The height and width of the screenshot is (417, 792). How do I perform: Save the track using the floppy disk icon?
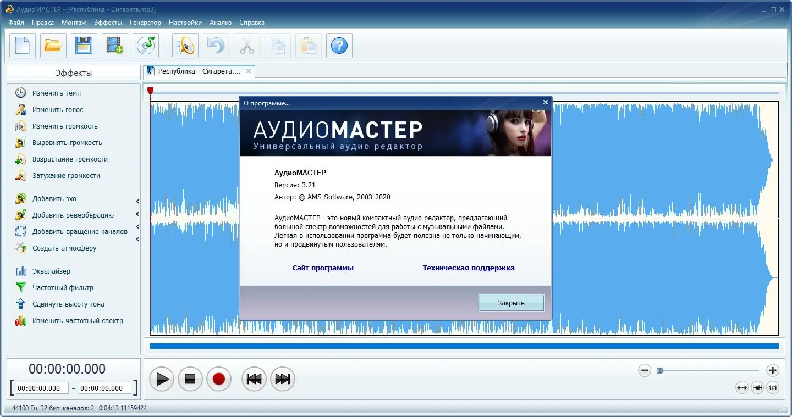click(x=83, y=46)
